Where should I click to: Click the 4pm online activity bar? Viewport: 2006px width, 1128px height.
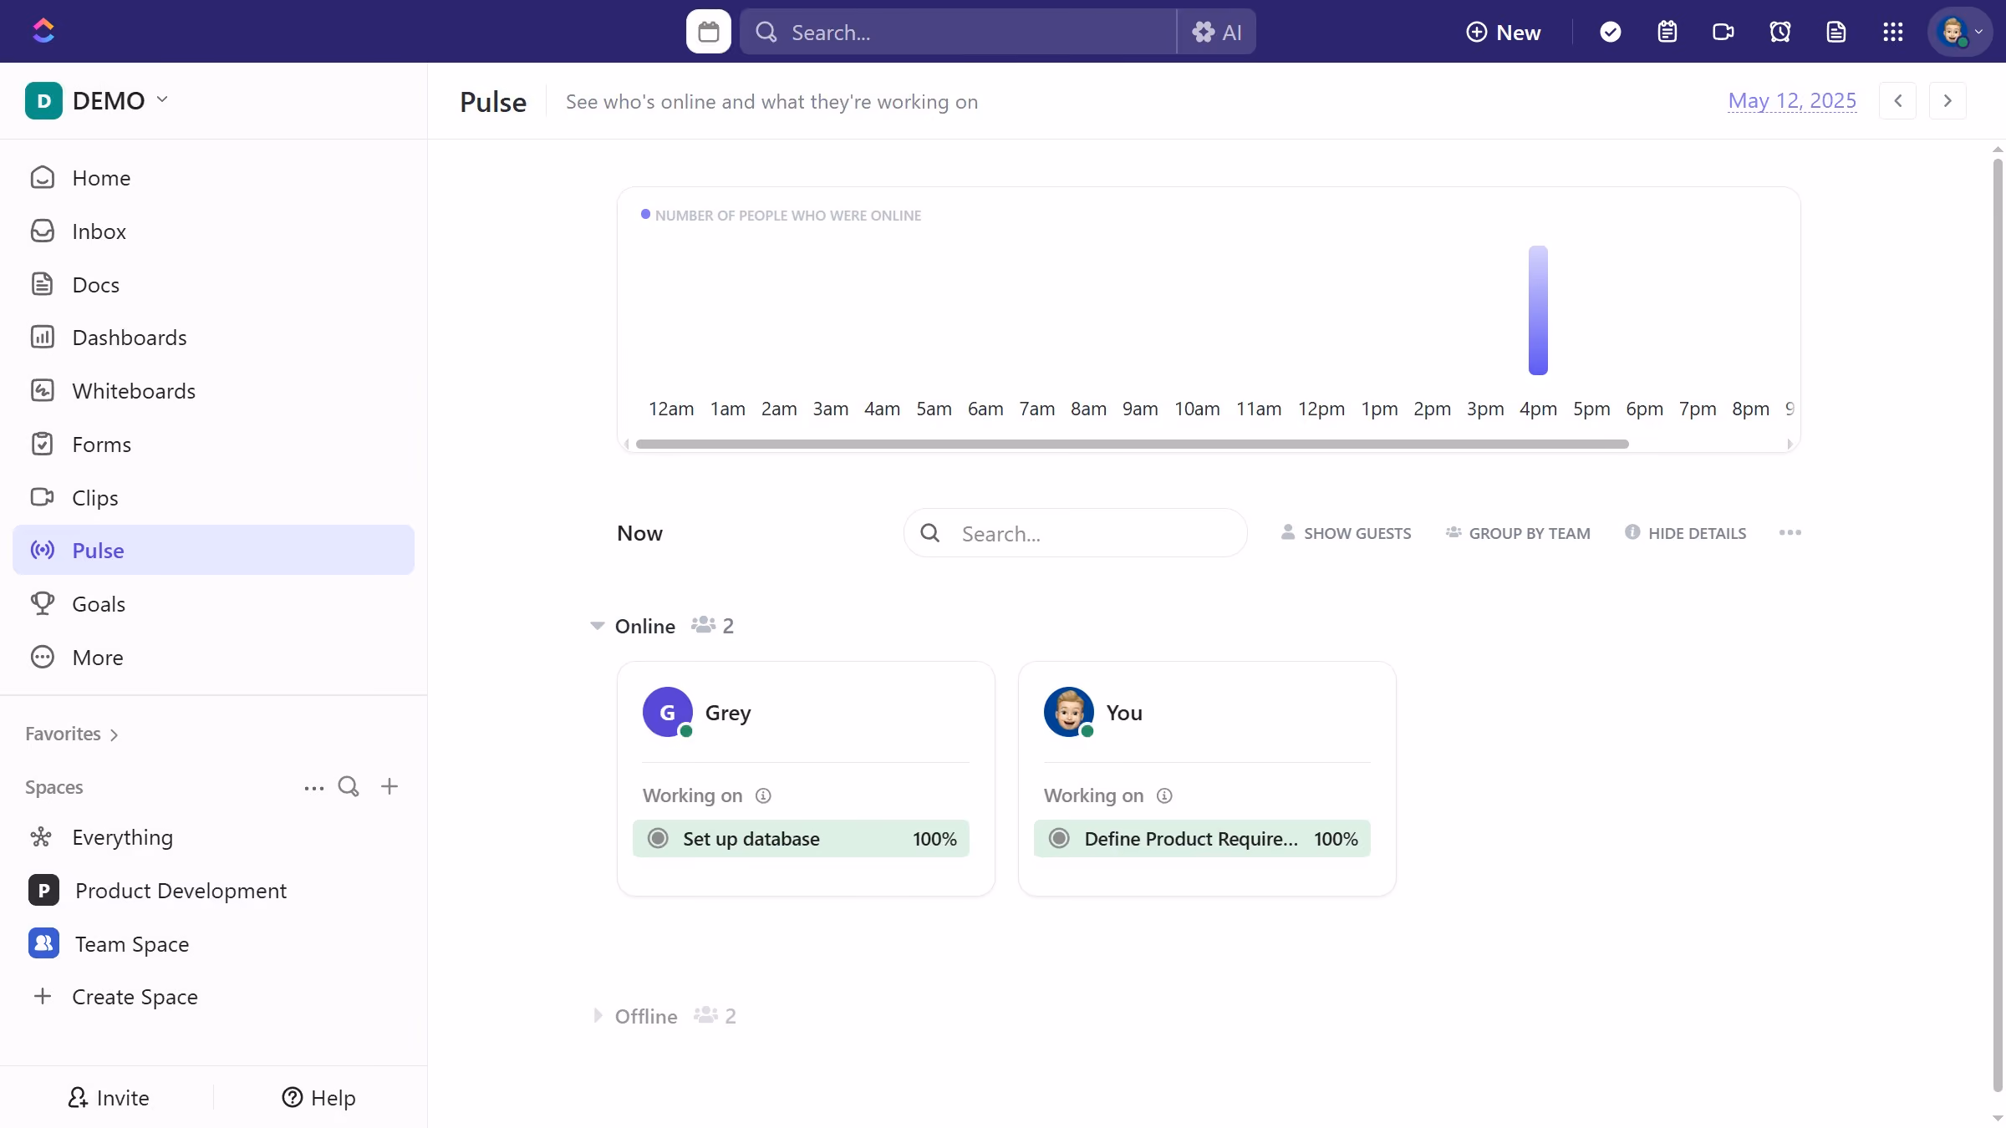pos(1538,310)
